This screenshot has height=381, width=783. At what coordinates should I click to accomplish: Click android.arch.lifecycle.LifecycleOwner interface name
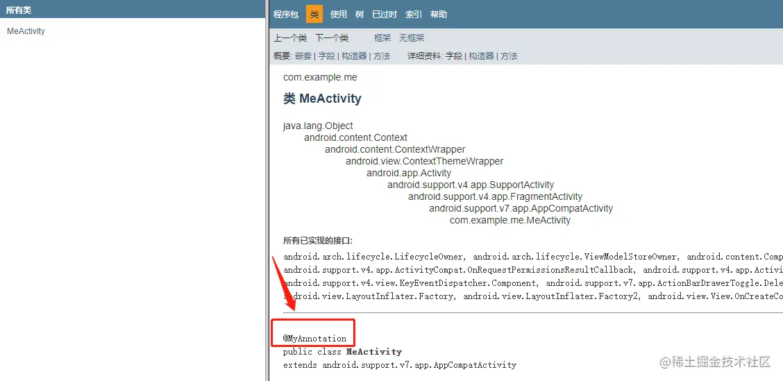tap(373, 257)
